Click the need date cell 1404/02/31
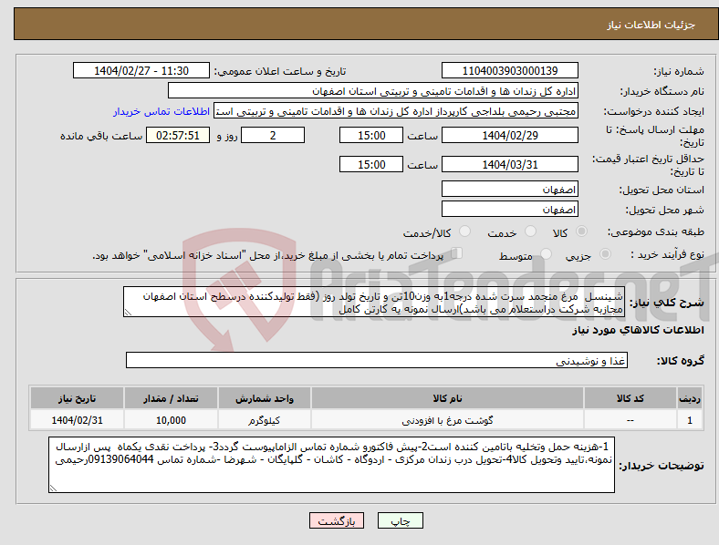Screen dimensions: 719x545 tap(77, 420)
